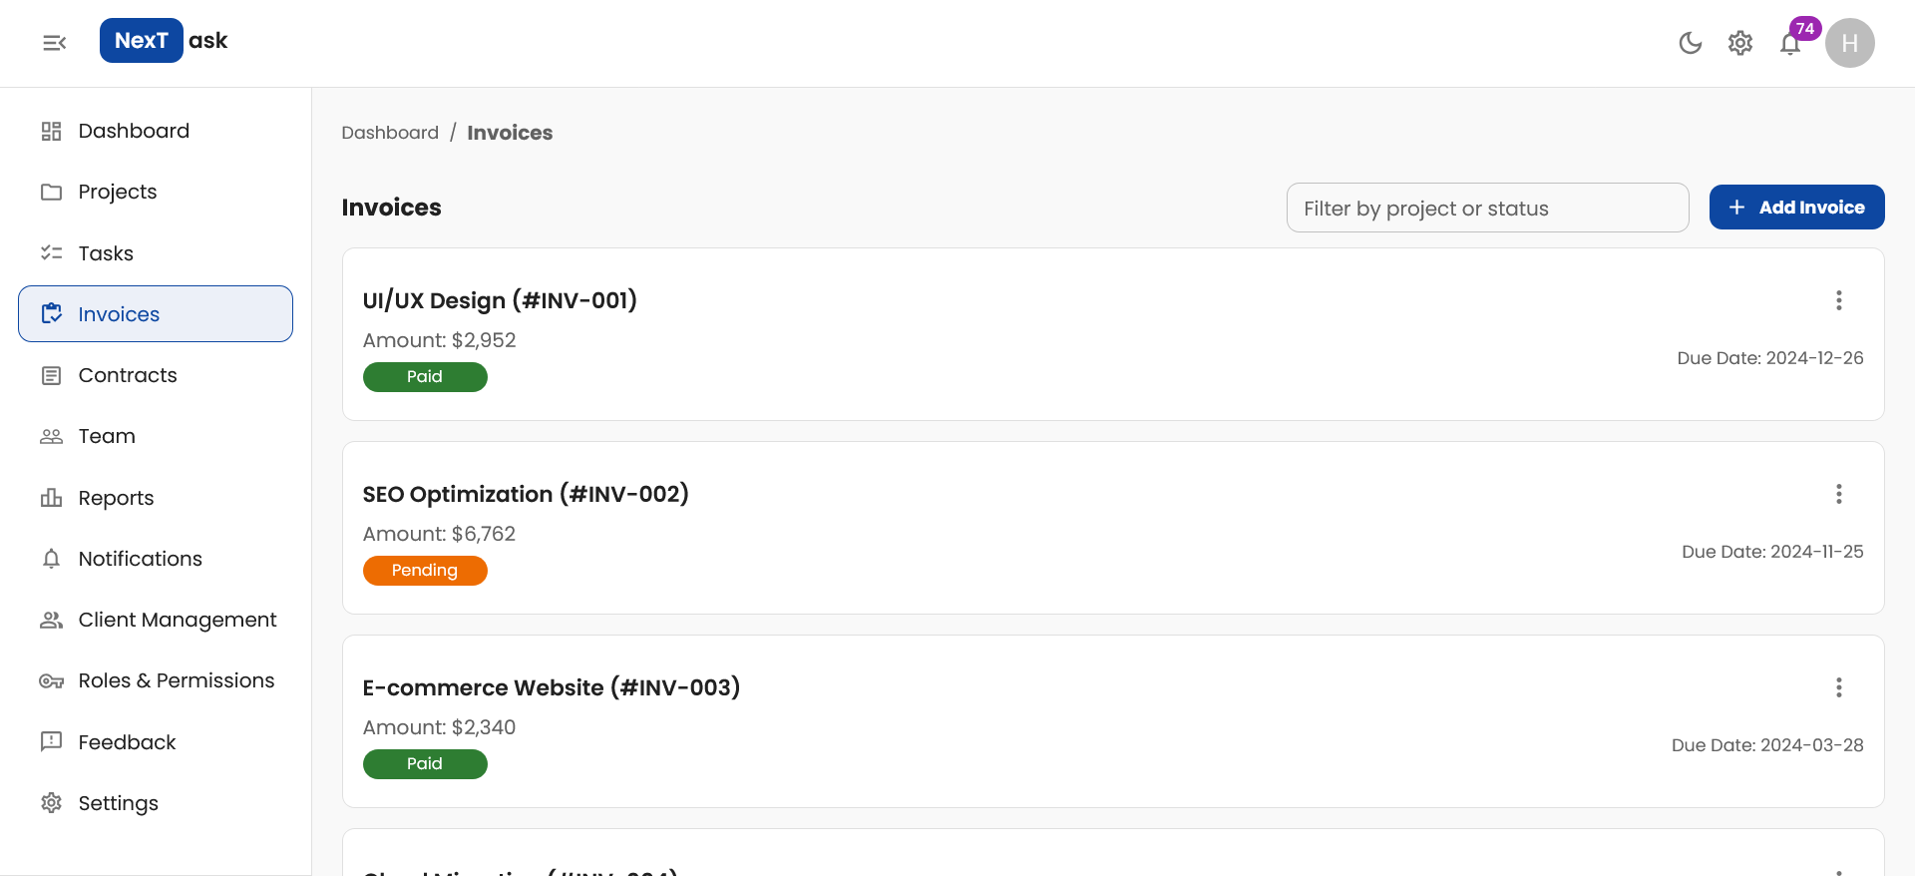Click the Roles & Permissions key icon
1915x876 pixels.
[x=52, y=680]
